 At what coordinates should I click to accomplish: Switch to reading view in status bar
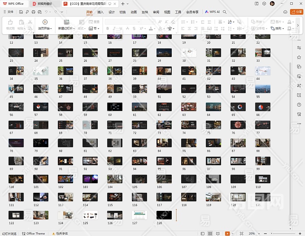pos(218,234)
